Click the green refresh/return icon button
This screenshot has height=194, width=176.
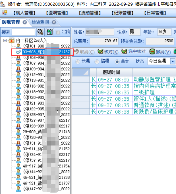[50, 32]
